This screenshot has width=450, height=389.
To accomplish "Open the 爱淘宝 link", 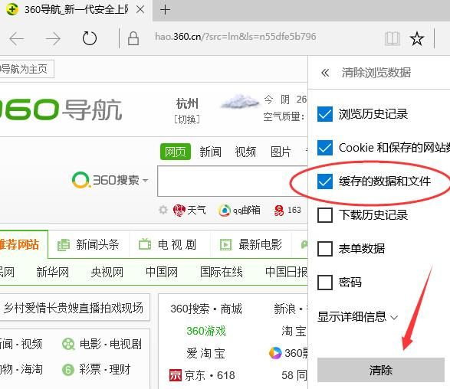I will pyautogui.click(x=206, y=353).
